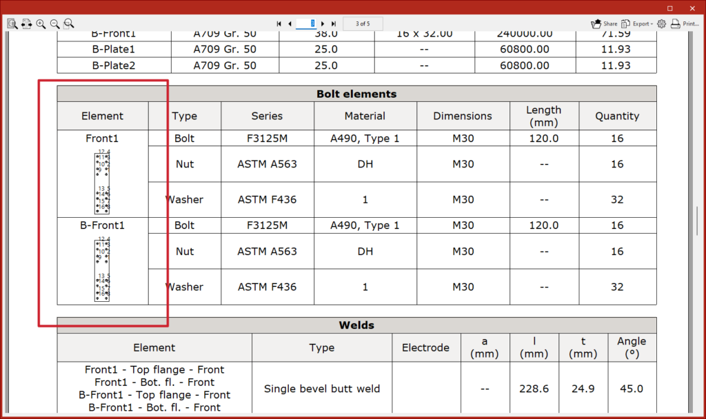The width and height of the screenshot is (706, 419).
Task: Click the '45.0' weld angle value
Action: [x=632, y=389]
